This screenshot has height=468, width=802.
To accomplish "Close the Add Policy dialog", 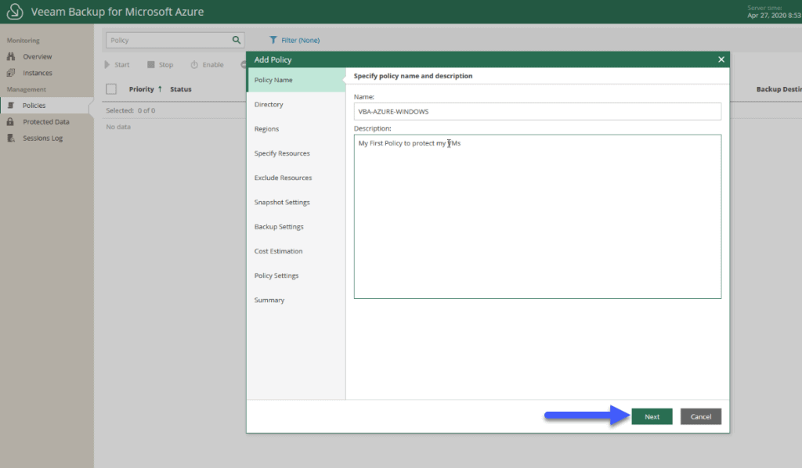I will tap(721, 59).
